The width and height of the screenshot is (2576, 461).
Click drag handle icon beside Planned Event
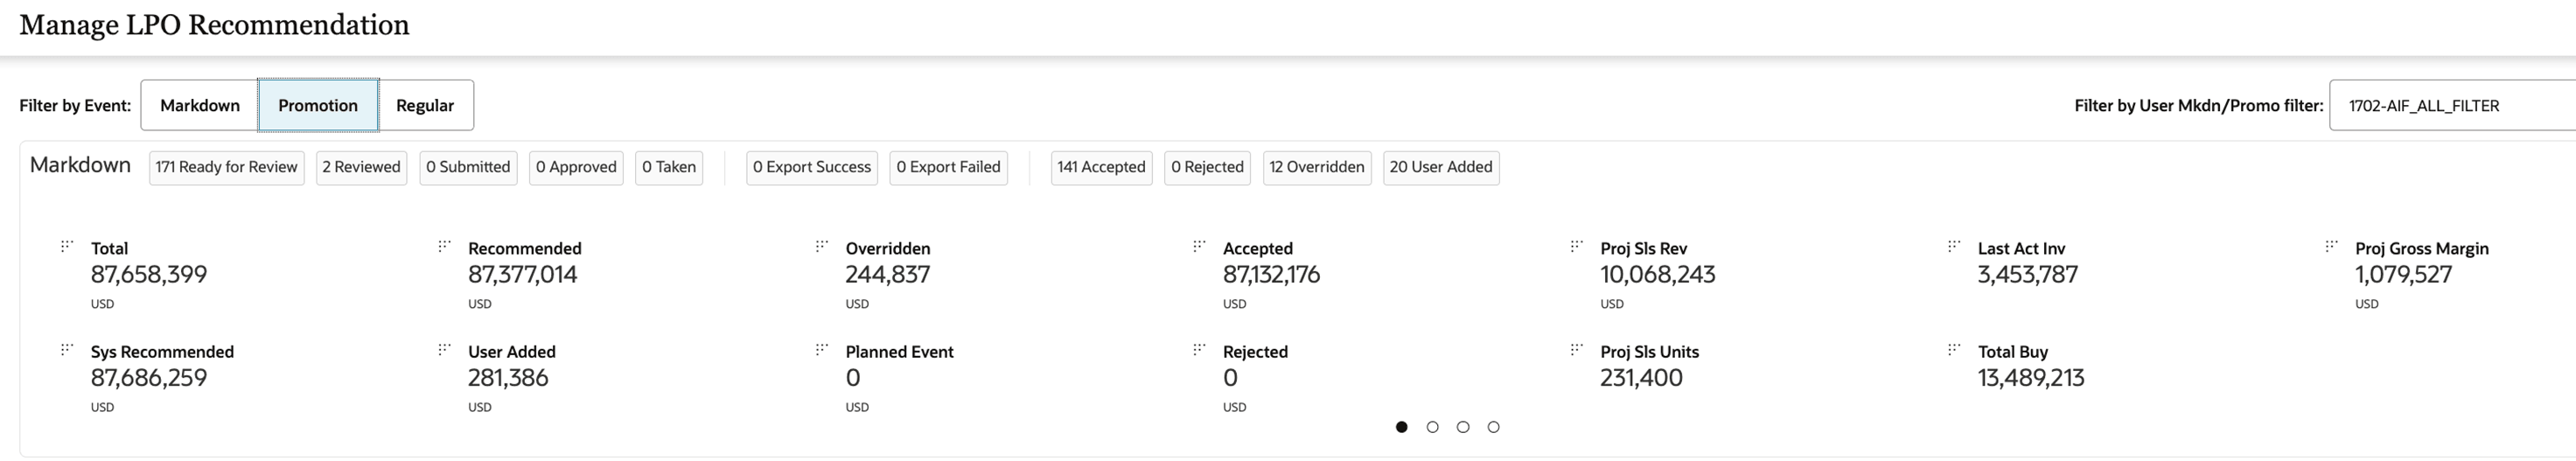(822, 350)
